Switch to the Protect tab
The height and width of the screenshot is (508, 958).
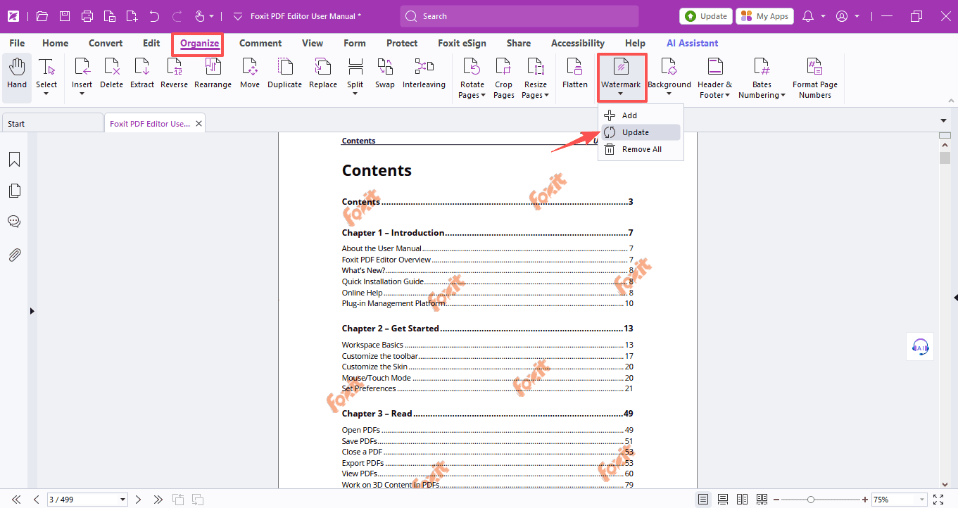pos(402,43)
